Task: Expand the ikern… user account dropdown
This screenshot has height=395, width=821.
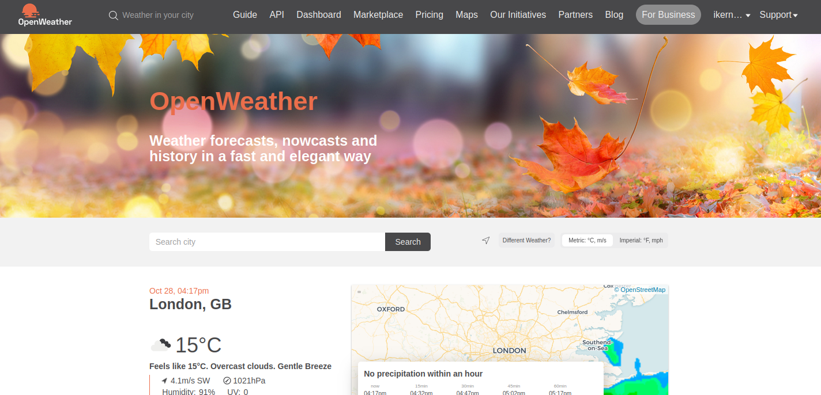Action: tap(731, 15)
